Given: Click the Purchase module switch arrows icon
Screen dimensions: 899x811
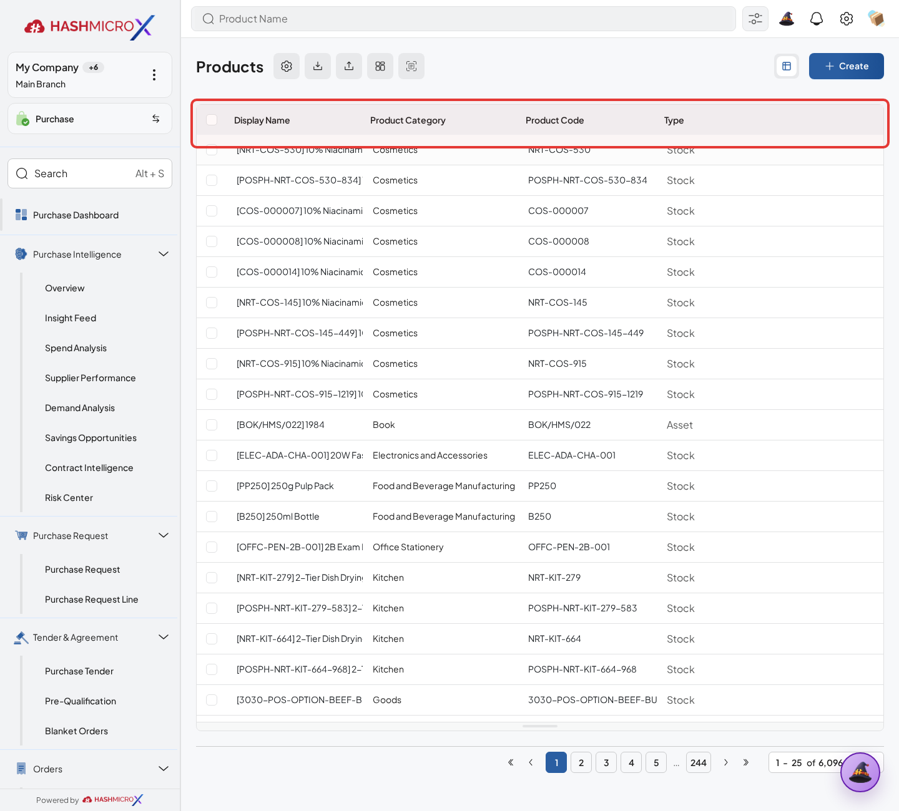Looking at the screenshot, I should 156,119.
